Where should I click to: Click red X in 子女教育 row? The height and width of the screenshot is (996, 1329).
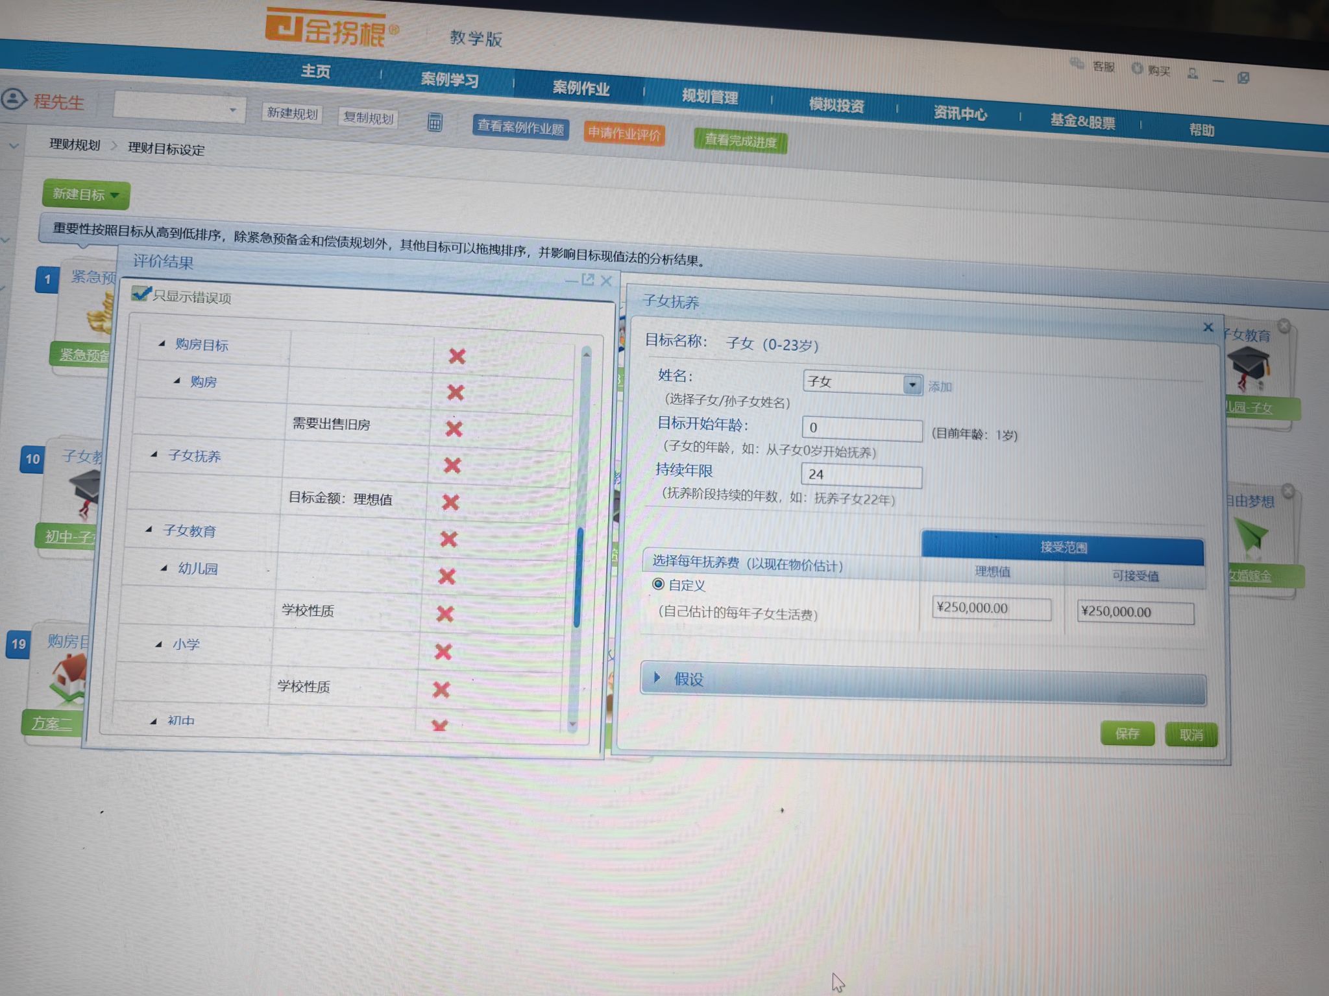(449, 539)
